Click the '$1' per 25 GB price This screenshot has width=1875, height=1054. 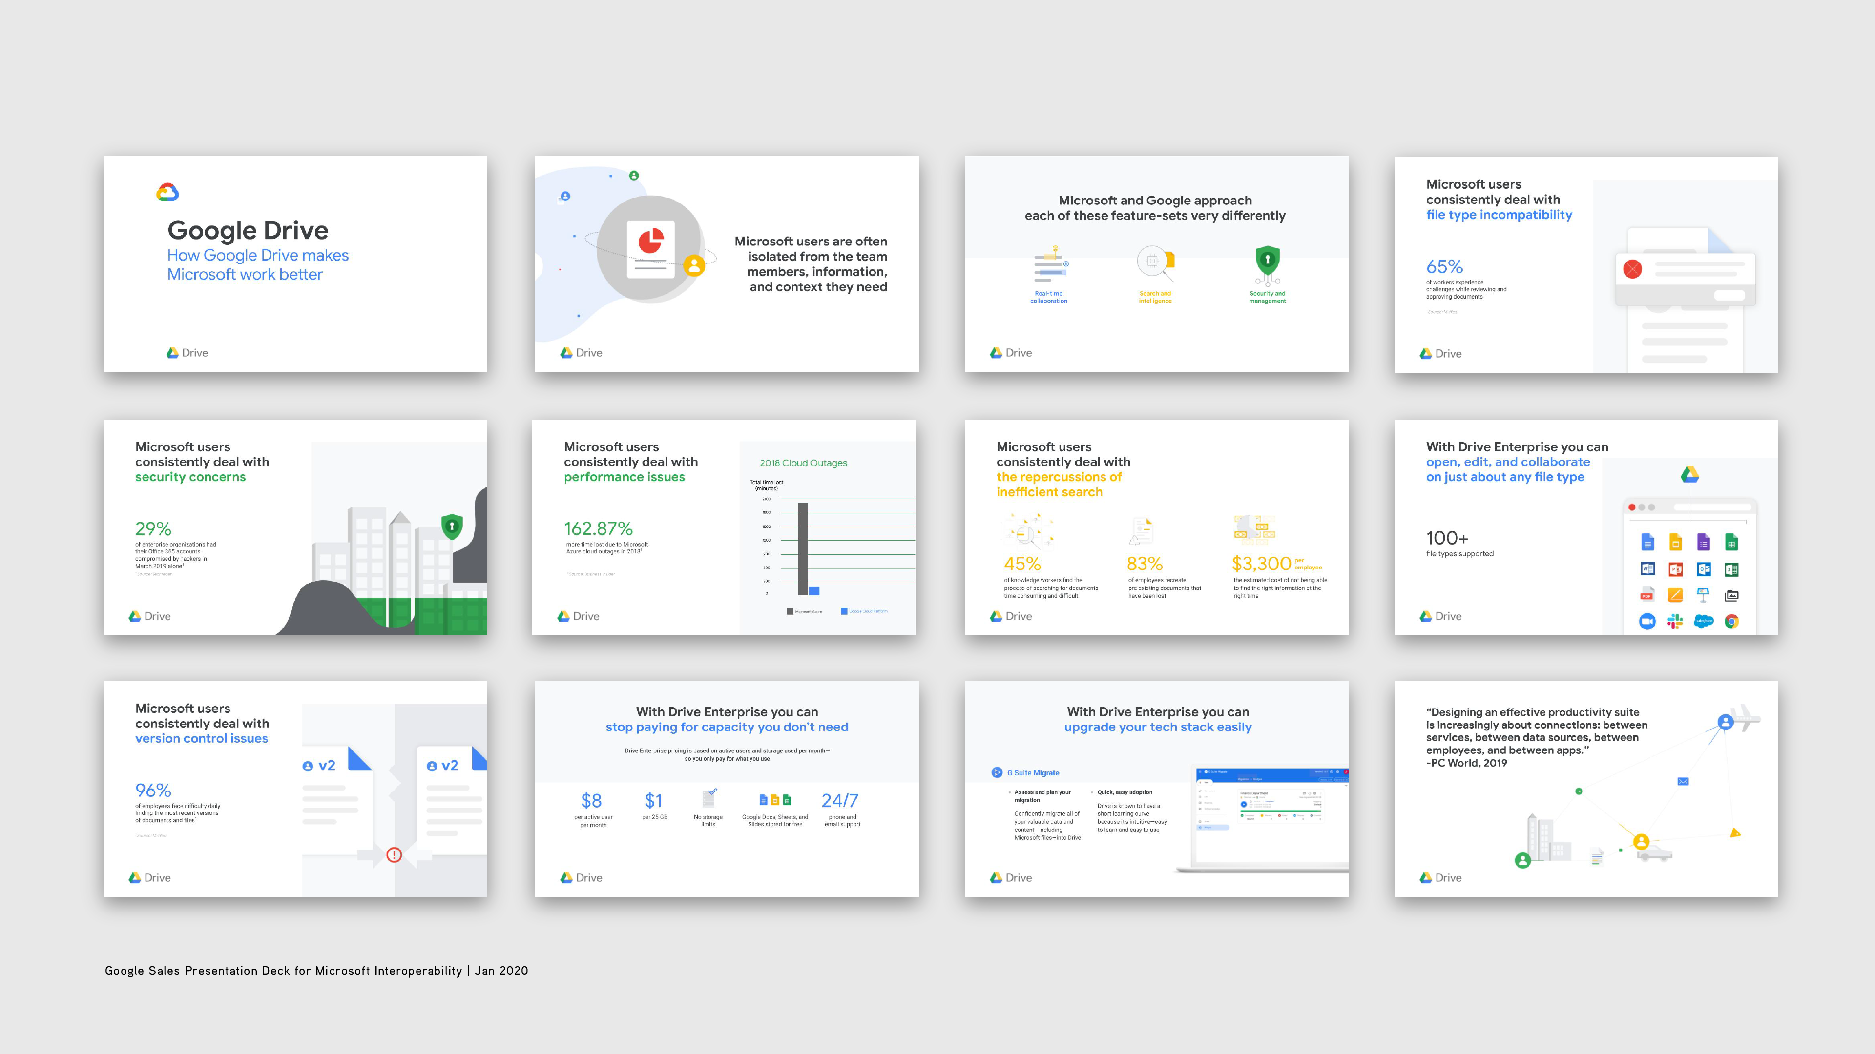pos(653,801)
